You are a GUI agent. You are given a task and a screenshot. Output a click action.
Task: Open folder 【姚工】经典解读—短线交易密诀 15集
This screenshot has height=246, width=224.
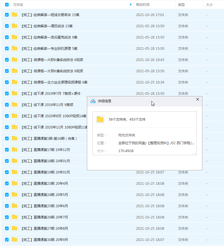(50, 15)
